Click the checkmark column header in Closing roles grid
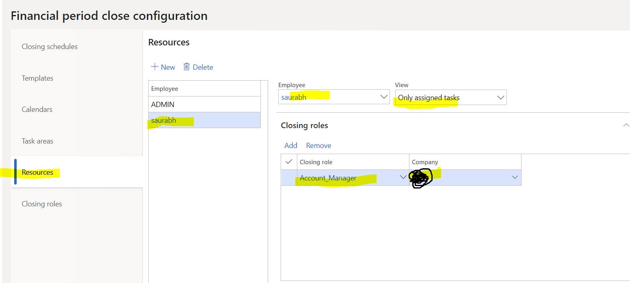Image resolution: width=630 pixels, height=283 pixels. coord(288,161)
